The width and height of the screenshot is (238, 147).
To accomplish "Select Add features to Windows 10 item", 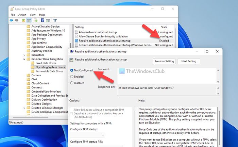I will click(48, 31).
